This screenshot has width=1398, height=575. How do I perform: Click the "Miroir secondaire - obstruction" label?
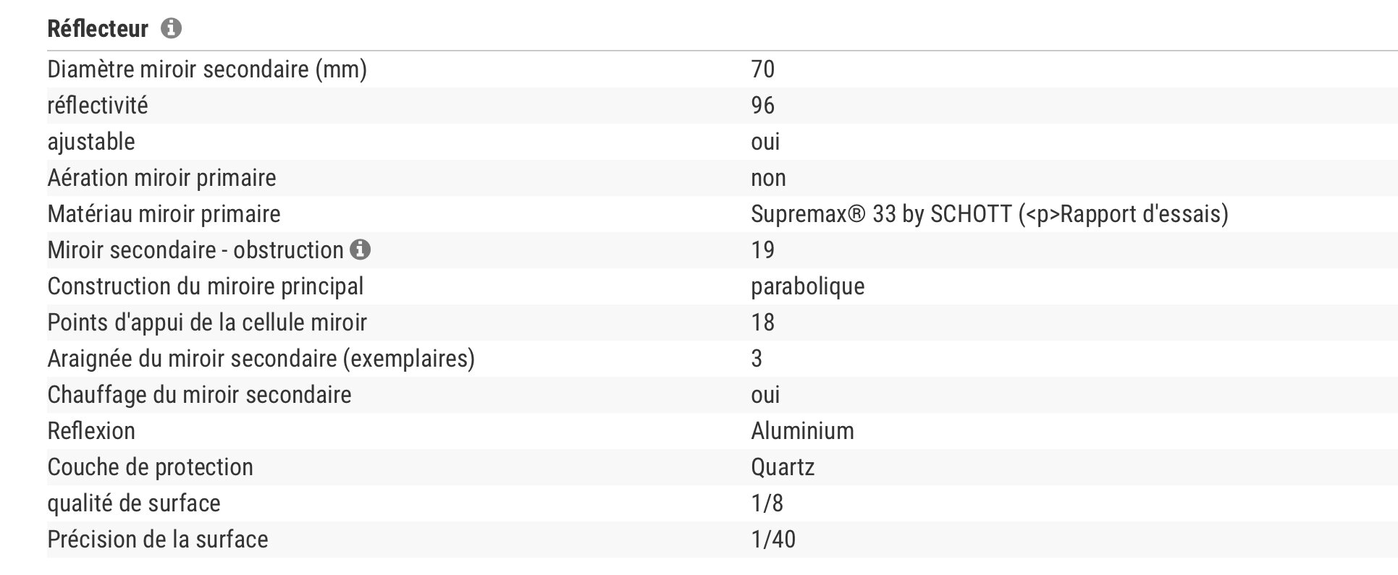pyautogui.click(x=195, y=250)
